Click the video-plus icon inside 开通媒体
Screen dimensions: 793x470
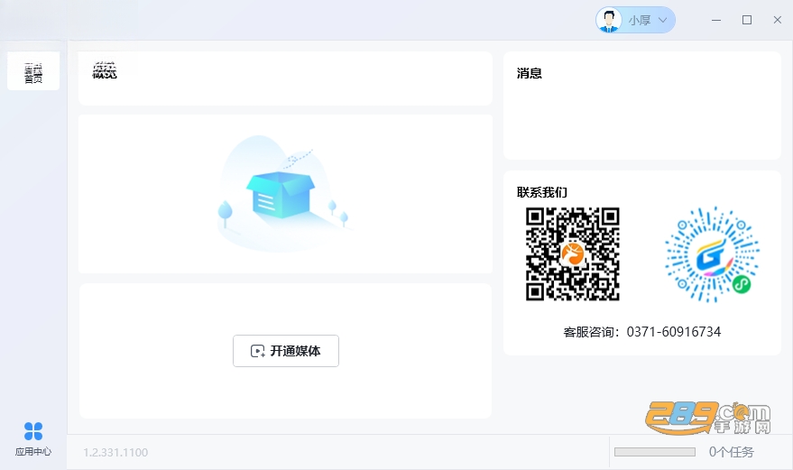(257, 351)
